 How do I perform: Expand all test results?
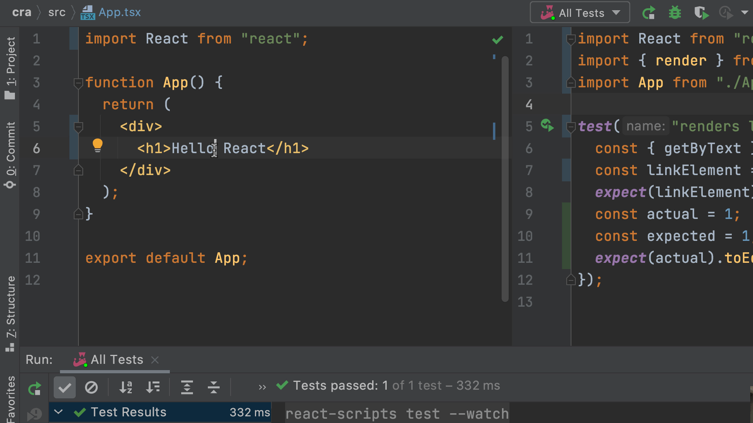187,387
